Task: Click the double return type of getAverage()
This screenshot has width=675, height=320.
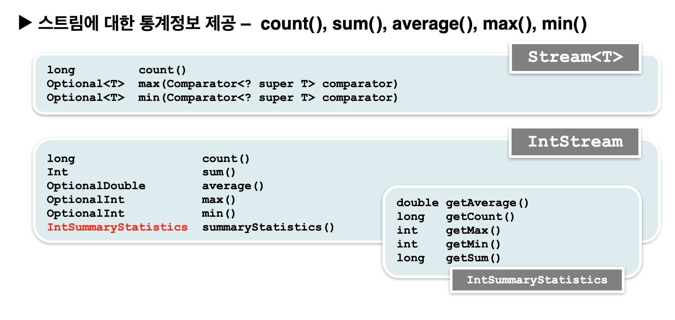Action: [x=417, y=203]
